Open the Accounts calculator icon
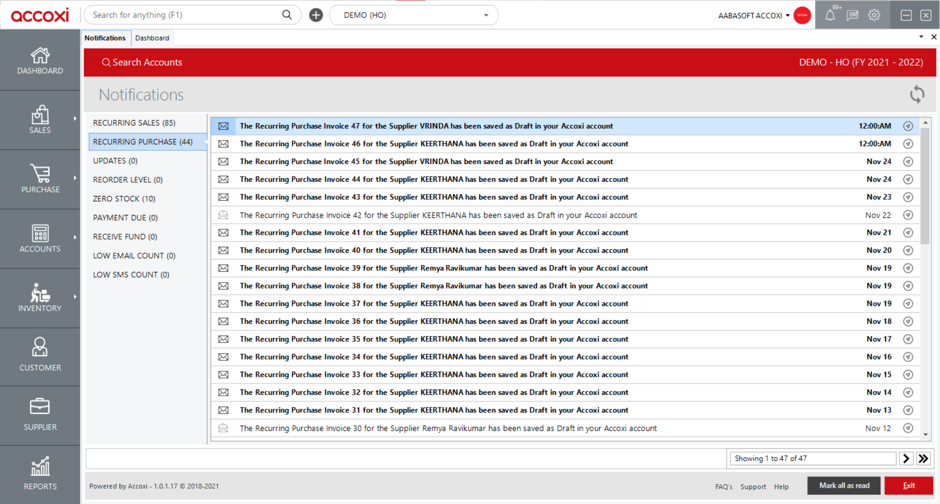 (x=40, y=233)
